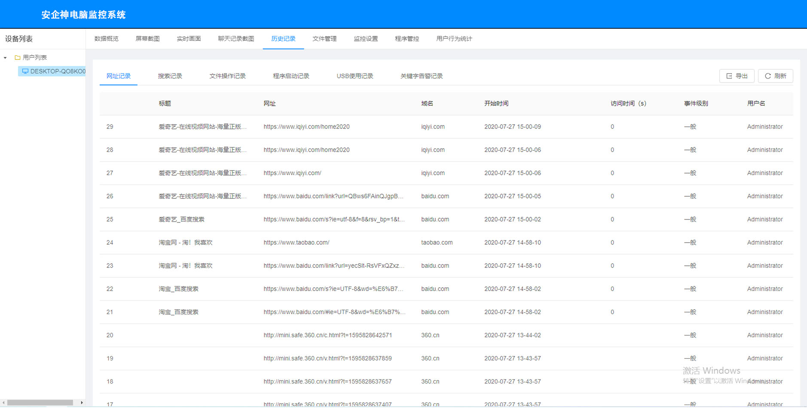Click domain taobao.com in row 24
The height and width of the screenshot is (408, 807).
coord(437,243)
